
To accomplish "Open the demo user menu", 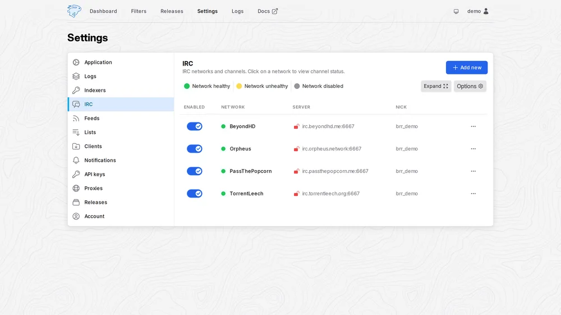I will (x=477, y=11).
